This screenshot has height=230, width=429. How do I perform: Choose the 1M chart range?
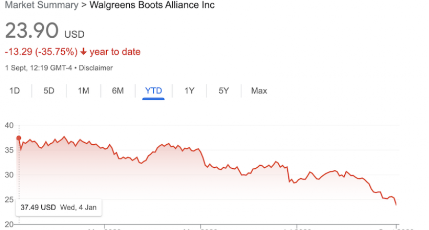[84, 91]
